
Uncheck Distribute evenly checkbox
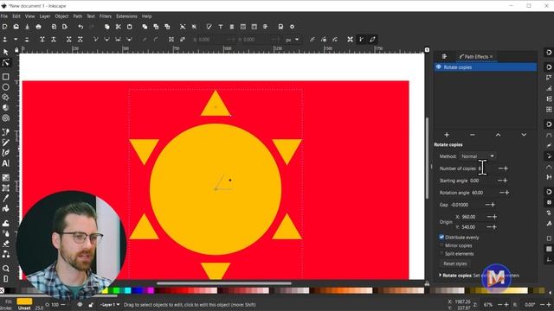441,237
